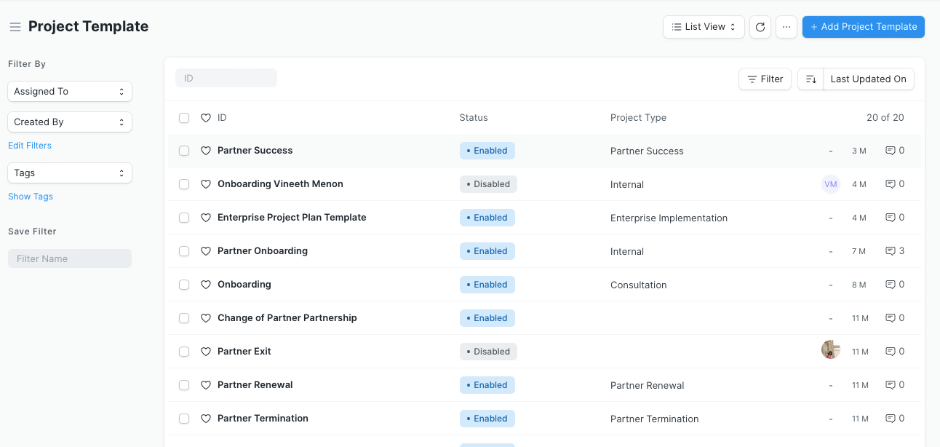
Task: Like the Partner Success template heart icon
Action: click(206, 151)
